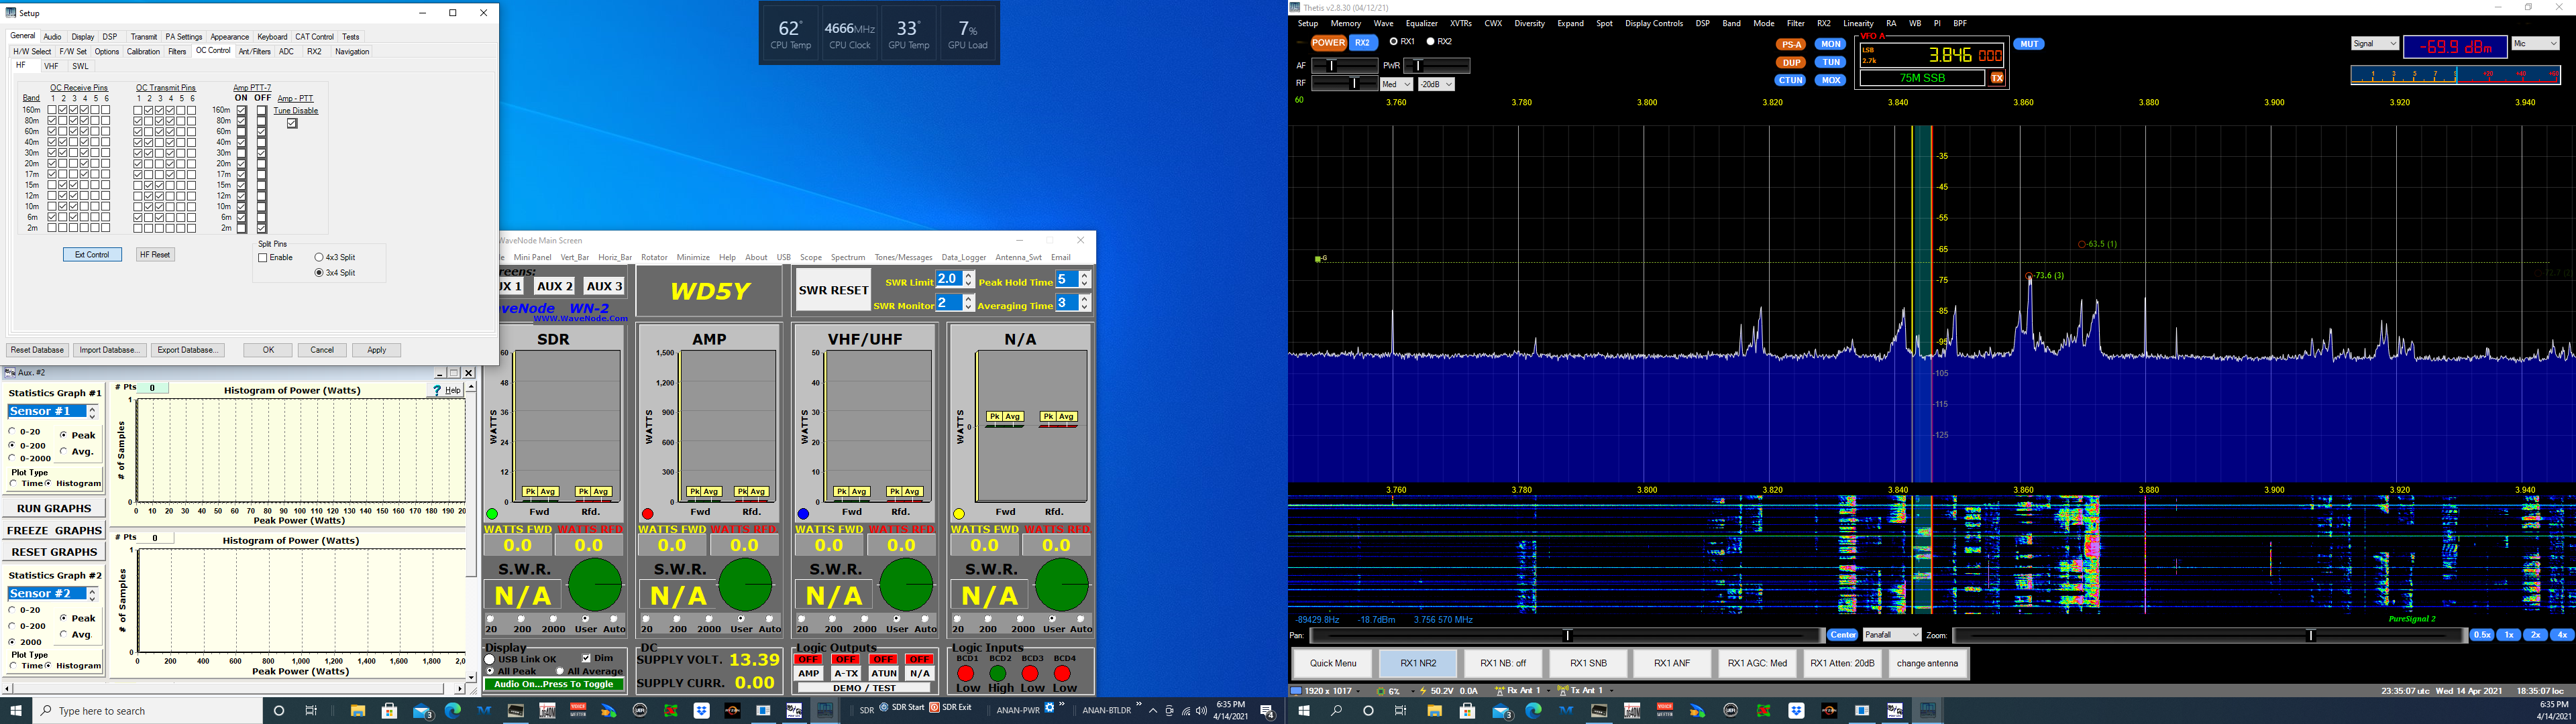
Task: Open AGC Med dropdown in Thetis
Action: pyautogui.click(x=1396, y=85)
